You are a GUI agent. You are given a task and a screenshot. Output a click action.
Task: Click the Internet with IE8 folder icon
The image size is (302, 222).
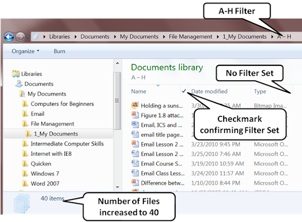coord(25,154)
